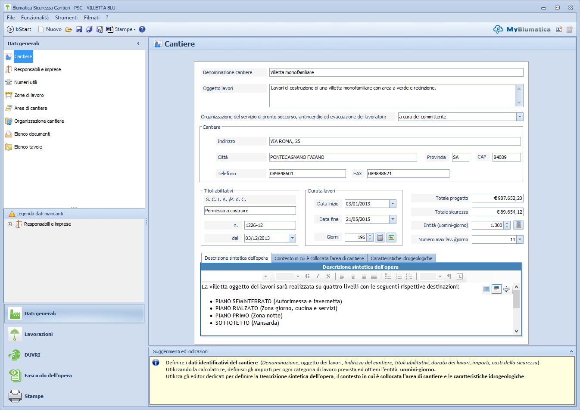Toggle the underlined S formatting button
The width and height of the screenshot is (580, 410).
[x=328, y=276]
